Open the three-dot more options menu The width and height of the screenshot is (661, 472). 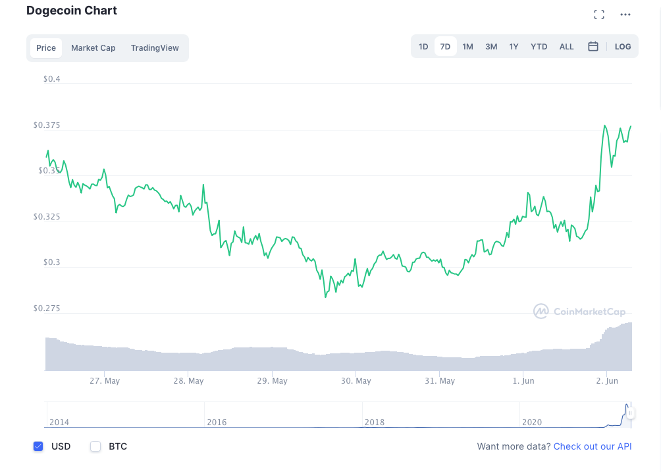point(625,15)
